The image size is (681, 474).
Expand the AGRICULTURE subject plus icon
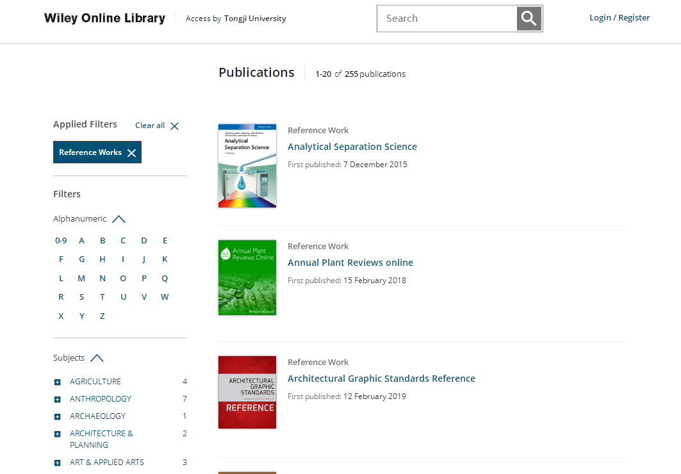click(x=57, y=382)
